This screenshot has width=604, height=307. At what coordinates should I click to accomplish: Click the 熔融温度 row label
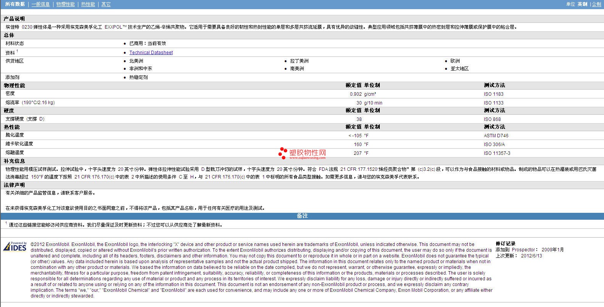pyautogui.click(x=15, y=153)
